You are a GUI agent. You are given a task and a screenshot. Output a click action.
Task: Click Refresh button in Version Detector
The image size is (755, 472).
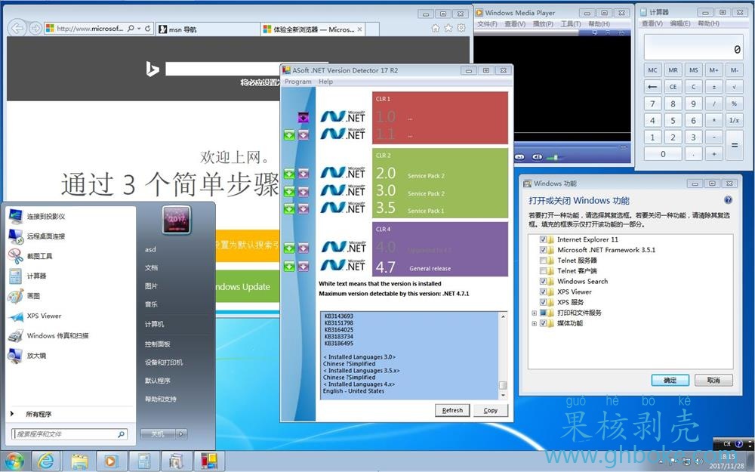[452, 410]
